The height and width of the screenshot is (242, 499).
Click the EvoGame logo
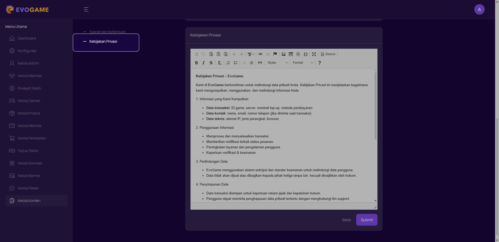(x=27, y=10)
